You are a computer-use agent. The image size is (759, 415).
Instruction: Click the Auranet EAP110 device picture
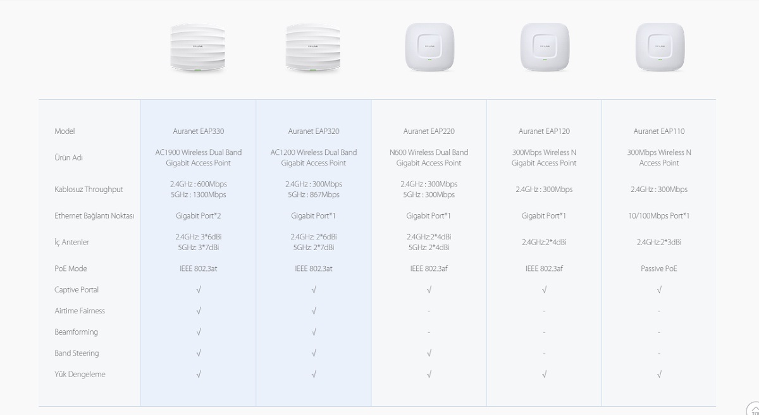point(659,47)
